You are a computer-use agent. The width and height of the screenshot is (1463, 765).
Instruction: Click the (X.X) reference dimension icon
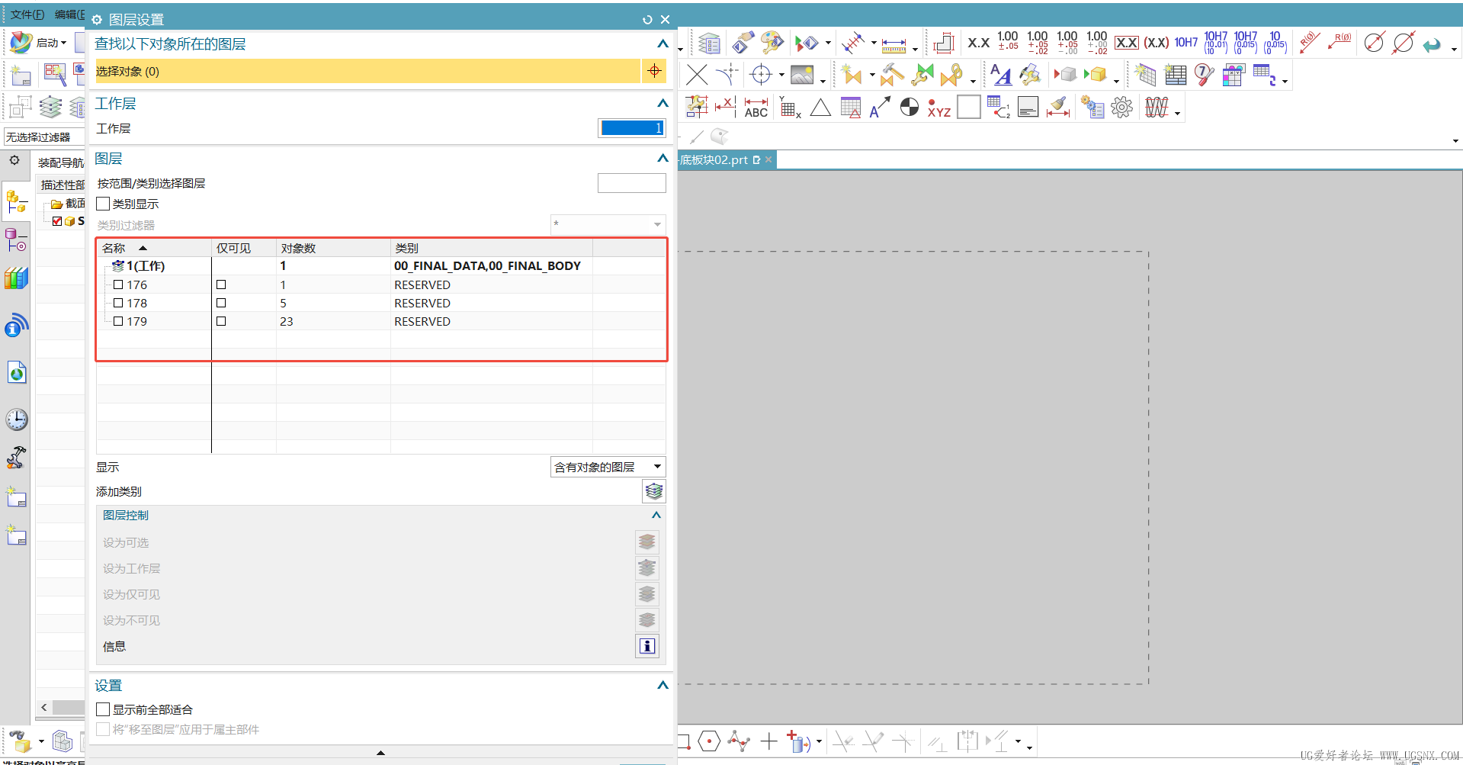(1157, 43)
